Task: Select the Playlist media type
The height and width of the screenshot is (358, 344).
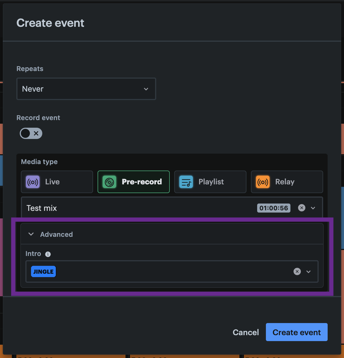Action: [210, 182]
